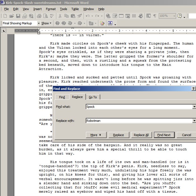Click the Save floppy disk icon
This screenshot has height=196, width=196.
pyautogui.click(x=18, y=16)
